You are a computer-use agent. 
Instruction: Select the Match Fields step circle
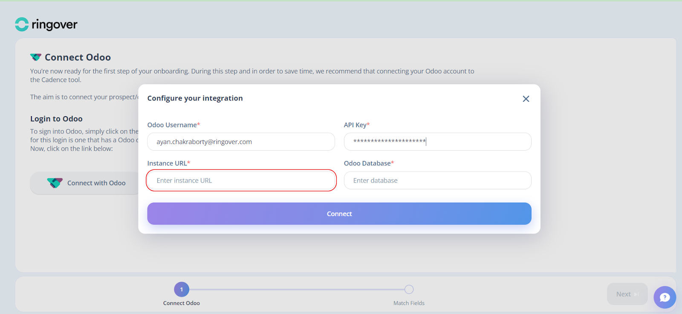(409, 289)
